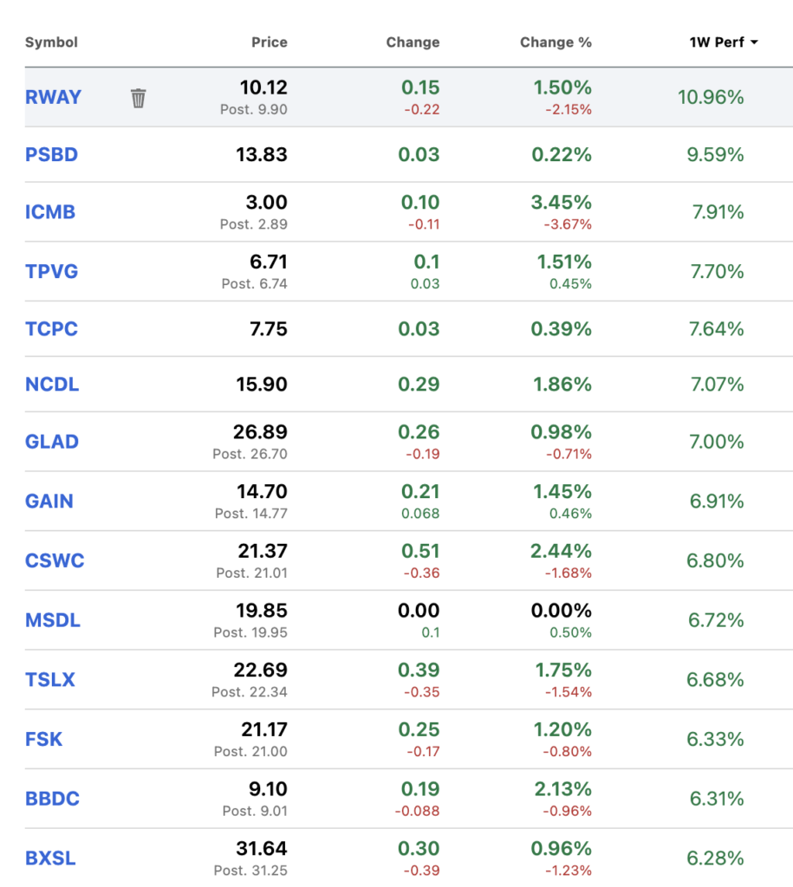This screenshot has height=887, width=793.
Task: Open the 1W Perf sort dropdown arrow
Action: (754, 42)
